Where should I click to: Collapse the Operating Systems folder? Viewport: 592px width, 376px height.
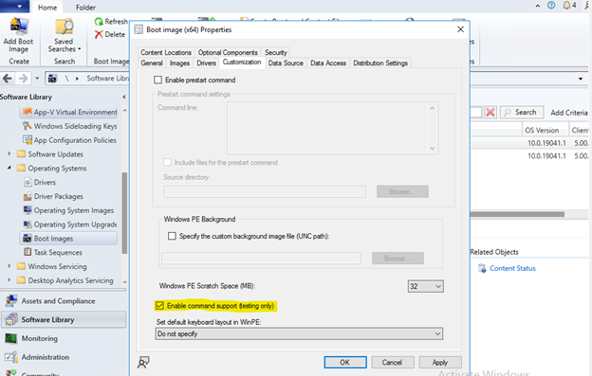coord(9,168)
